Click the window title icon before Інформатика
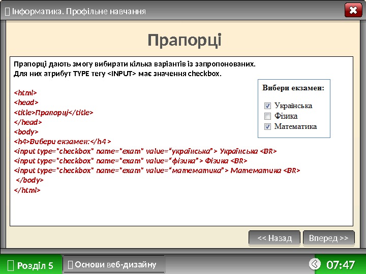This screenshot has height=274, width=366. click(8, 11)
